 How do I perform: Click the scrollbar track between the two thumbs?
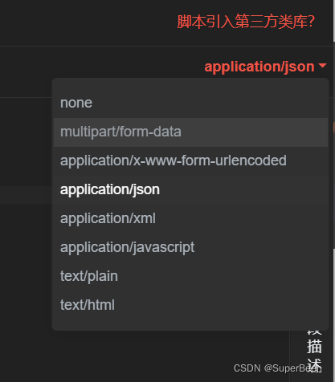pos(334,187)
